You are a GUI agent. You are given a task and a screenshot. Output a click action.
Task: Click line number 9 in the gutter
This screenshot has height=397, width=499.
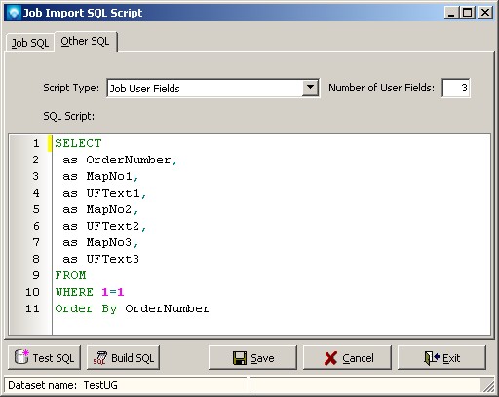(x=36, y=275)
